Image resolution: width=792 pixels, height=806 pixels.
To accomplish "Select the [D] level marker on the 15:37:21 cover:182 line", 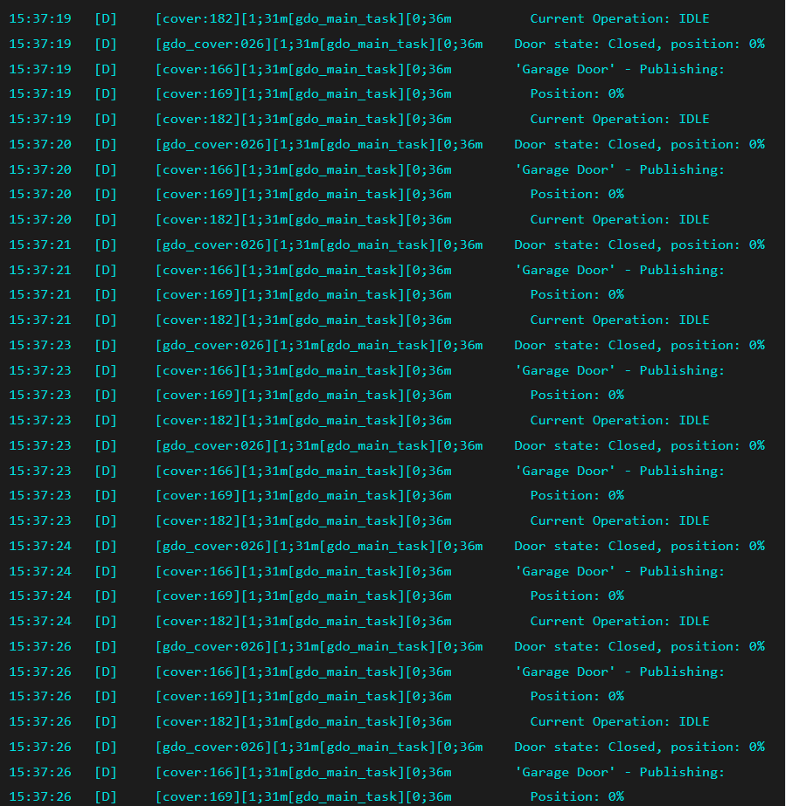I will click(106, 320).
